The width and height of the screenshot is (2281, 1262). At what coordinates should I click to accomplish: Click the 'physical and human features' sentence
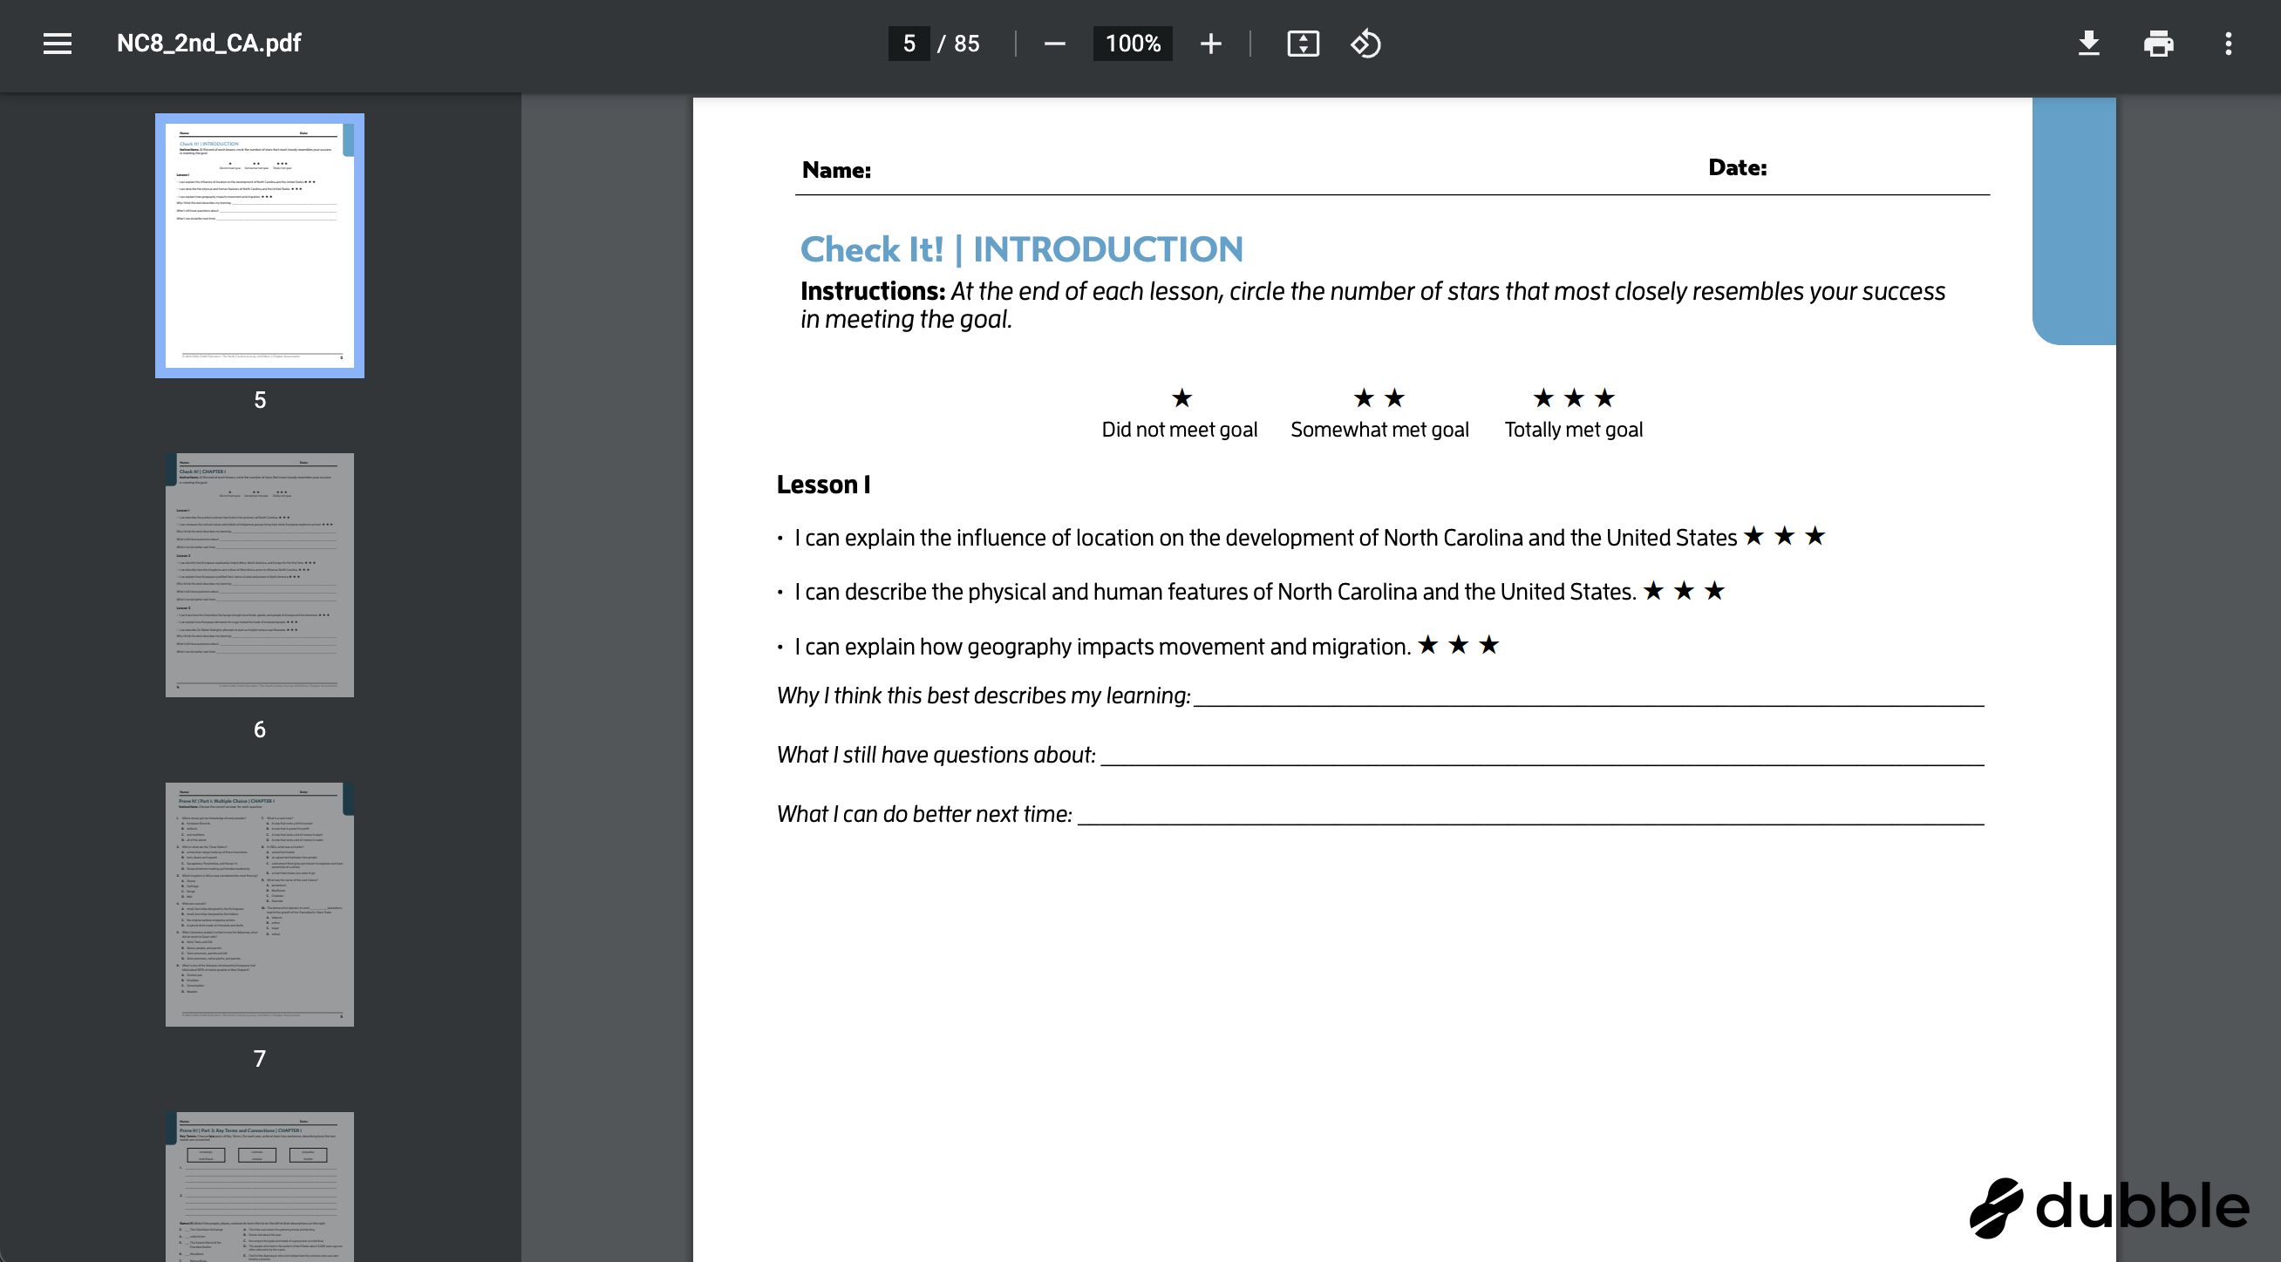(1215, 591)
